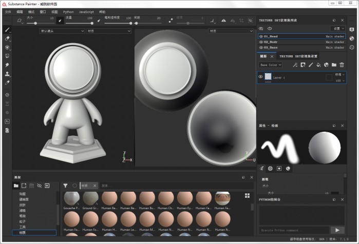Toggle visibility of 01_Head texture set
Screen dimensions: 359x244
pos(261,36)
